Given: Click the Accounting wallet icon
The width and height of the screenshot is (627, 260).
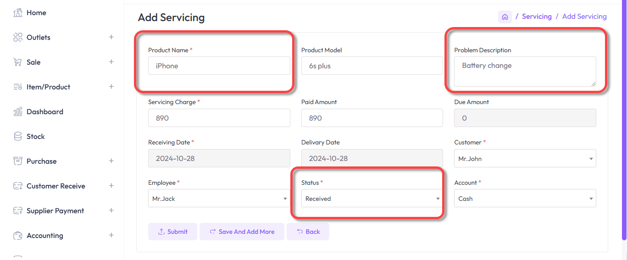Looking at the screenshot, I should (x=18, y=236).
